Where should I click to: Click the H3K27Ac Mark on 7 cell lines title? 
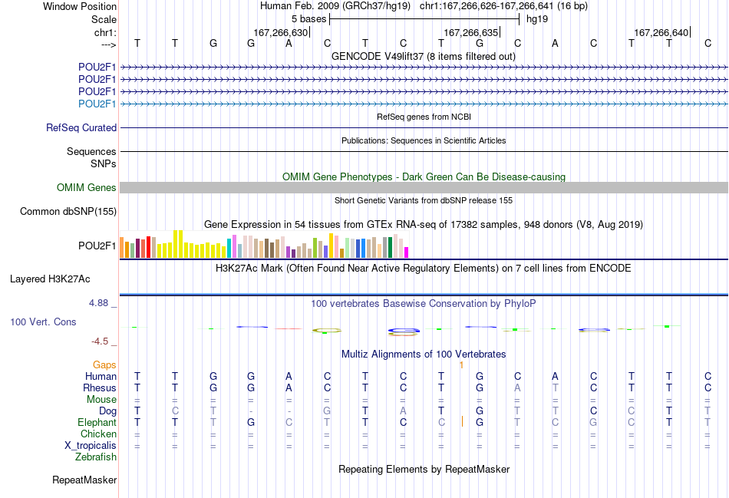(423, 269)
